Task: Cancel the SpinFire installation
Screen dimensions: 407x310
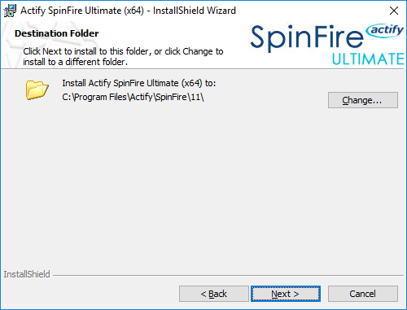Action: click(363, 294)
